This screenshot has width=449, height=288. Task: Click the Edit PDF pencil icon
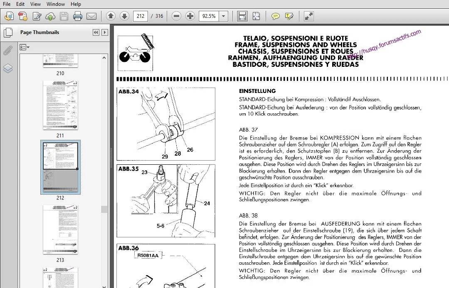click(x=37, y=16)
